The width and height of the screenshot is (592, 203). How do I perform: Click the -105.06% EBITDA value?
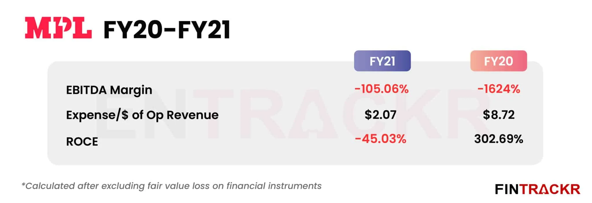[382, 89]
